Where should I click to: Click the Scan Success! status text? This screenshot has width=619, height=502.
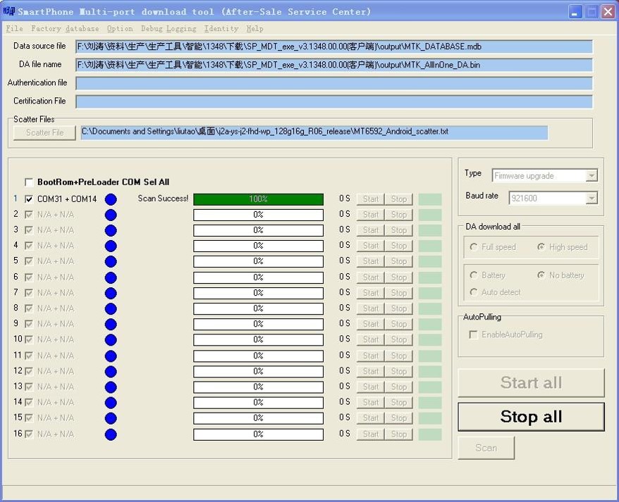click(x=163, y=199)
